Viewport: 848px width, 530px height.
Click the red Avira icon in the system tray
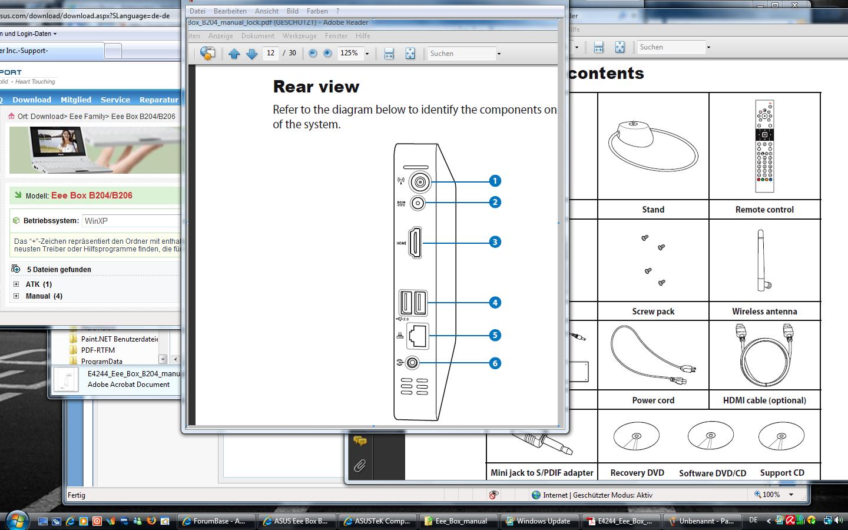tap(790, 521)
